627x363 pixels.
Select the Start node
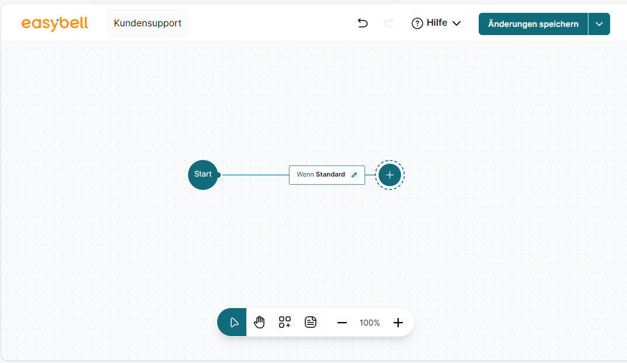click(202, 174)
